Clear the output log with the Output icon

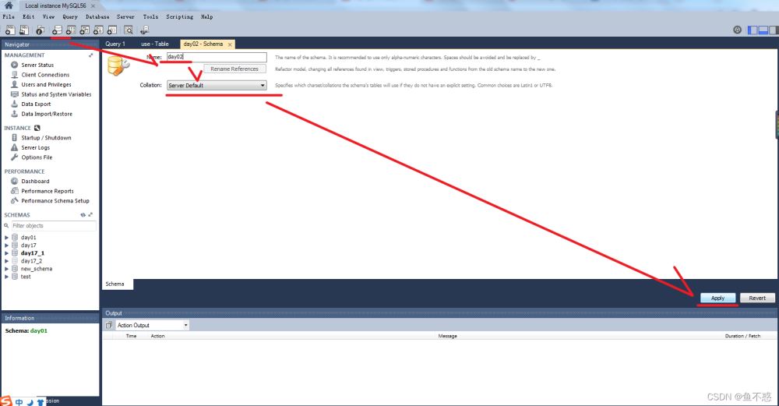click(109, 325)
